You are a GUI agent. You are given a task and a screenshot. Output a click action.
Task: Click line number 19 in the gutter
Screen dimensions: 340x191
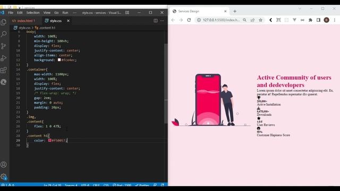pyautogui.click(x=18, y=93)
